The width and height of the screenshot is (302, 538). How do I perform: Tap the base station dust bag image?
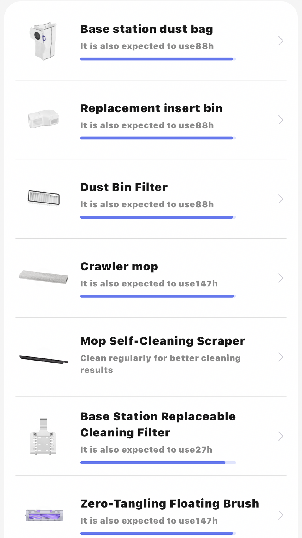(x=43, y=41)
